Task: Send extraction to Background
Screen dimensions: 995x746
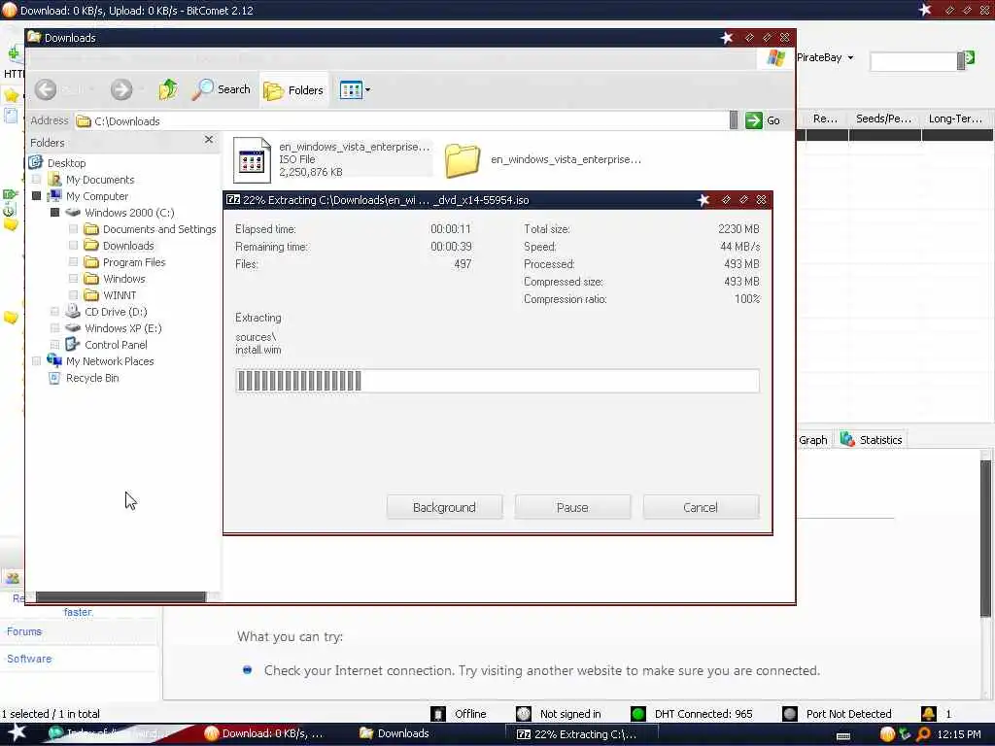Action: click(444, 507)
